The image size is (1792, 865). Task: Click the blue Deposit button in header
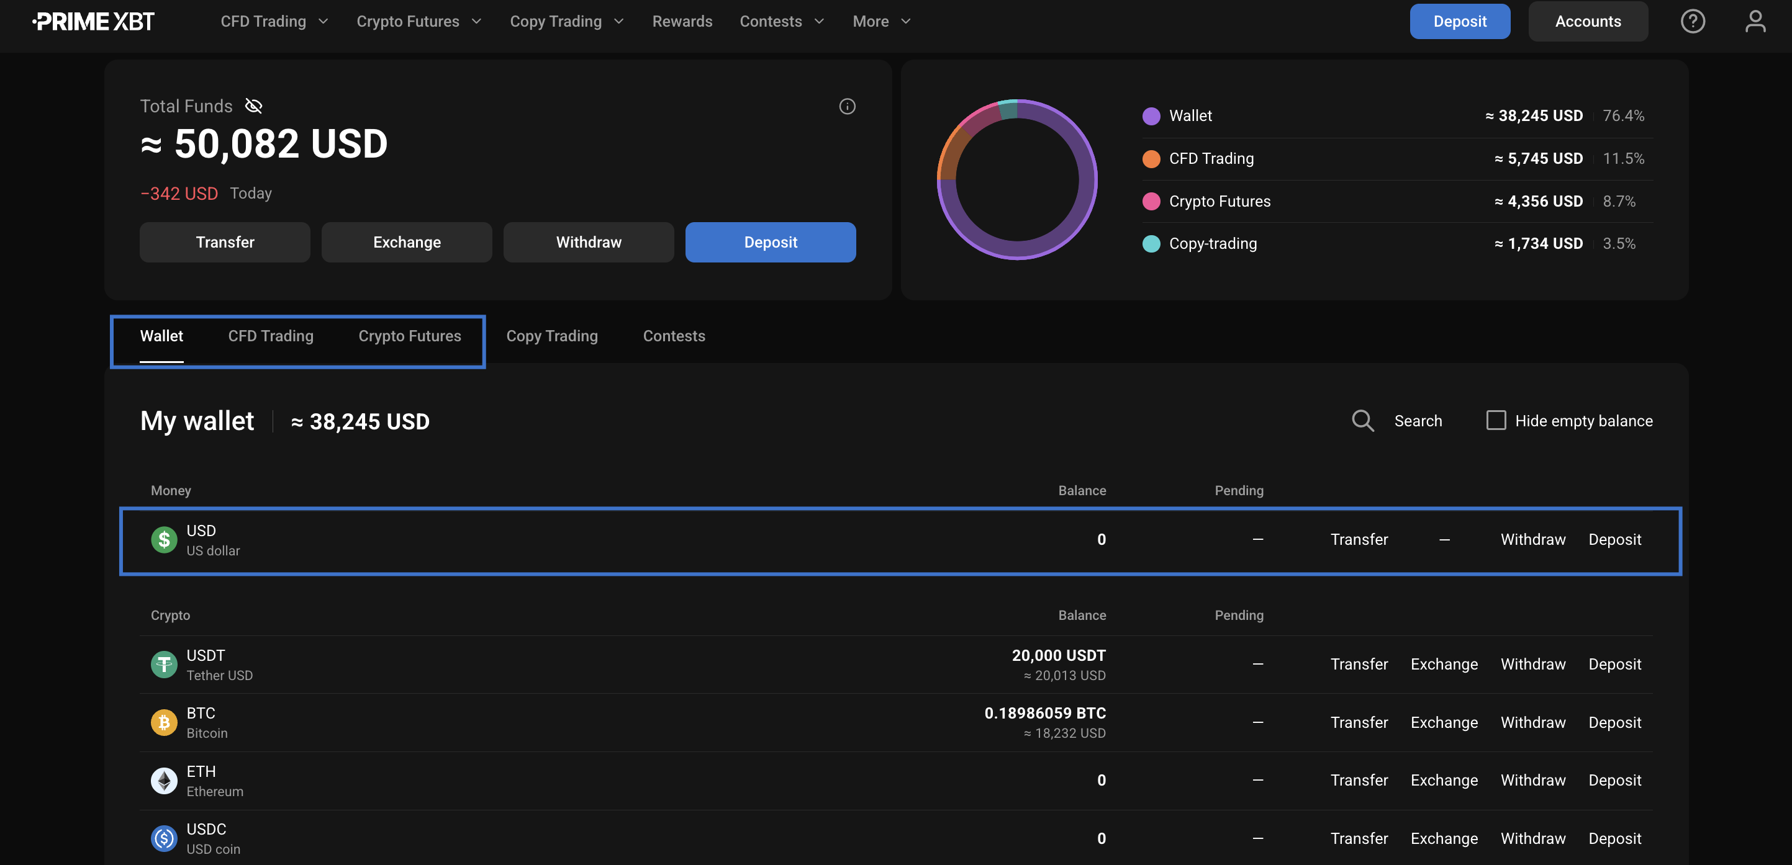(1459, 22)
